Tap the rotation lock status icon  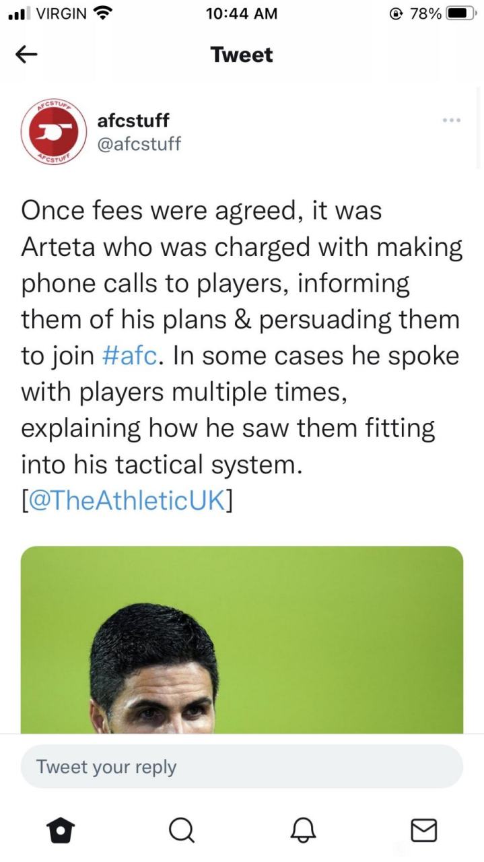coord(396,13)
